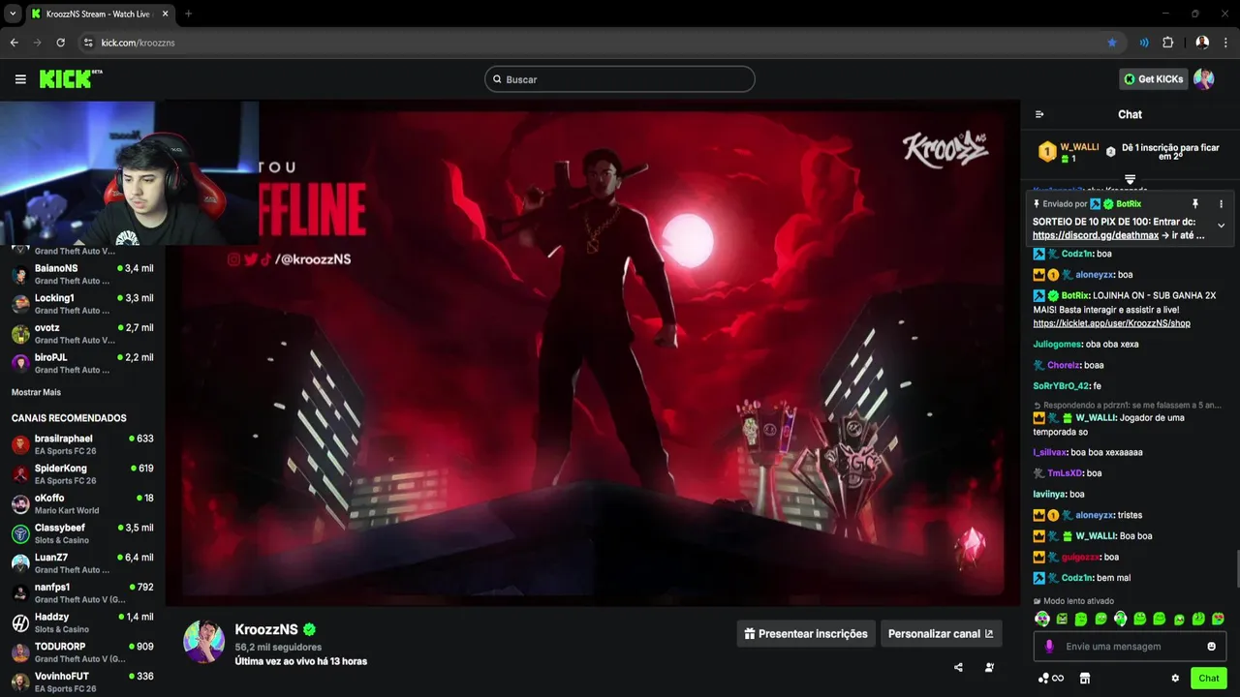Click the user moderation icon beside share

point(989,667)
